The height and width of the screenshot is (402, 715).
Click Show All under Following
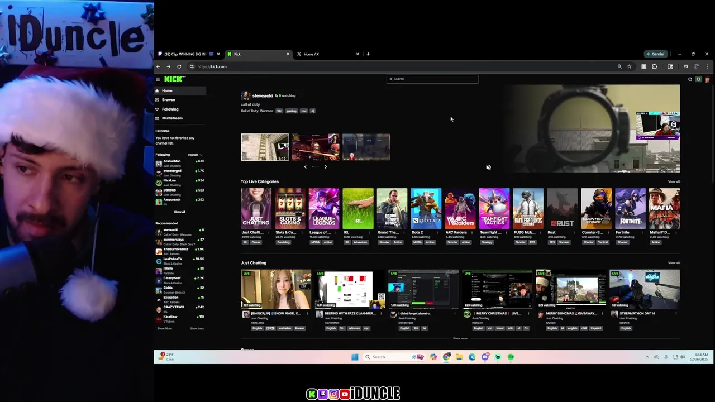point(179,212)
